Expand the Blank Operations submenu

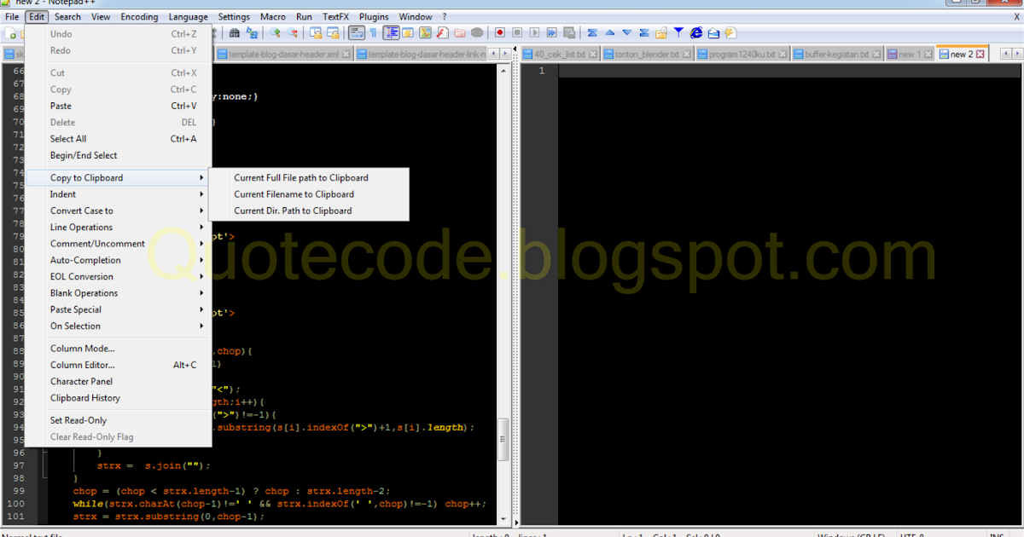(x=118, y=293)
